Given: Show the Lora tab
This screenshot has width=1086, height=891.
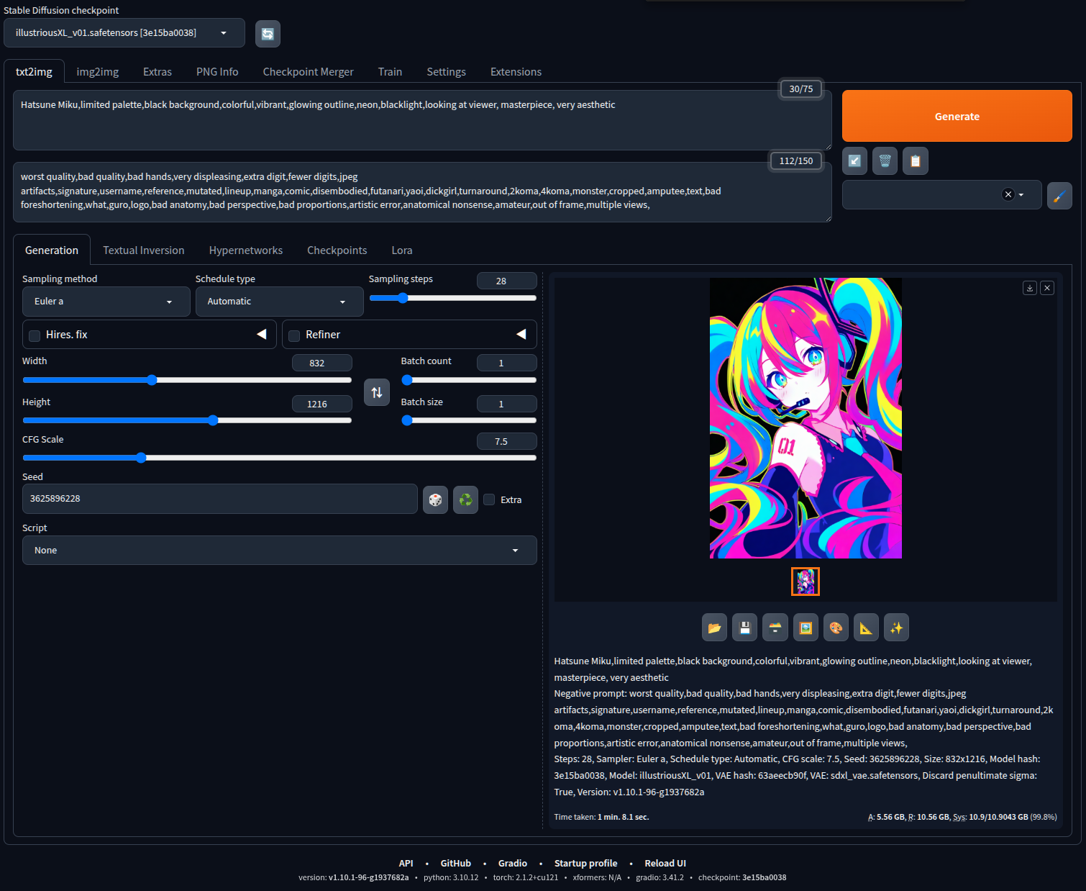Looking at the screenshot, I should [x=402, y=250].
